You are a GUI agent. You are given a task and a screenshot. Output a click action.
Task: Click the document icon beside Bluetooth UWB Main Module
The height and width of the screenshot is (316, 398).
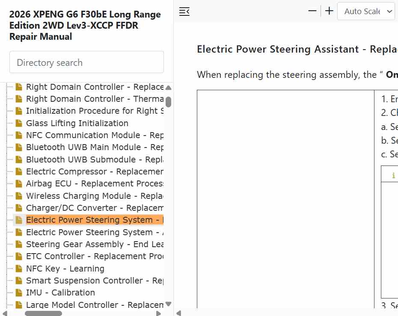19,147
